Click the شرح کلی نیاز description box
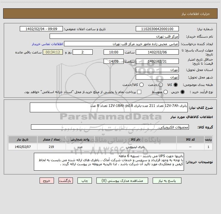 pyautogui.click(x=109, y=107)
